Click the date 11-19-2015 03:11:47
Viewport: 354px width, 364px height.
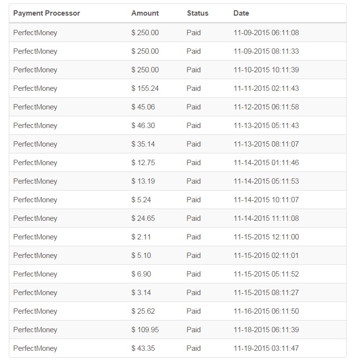click(x=266, y=348)
